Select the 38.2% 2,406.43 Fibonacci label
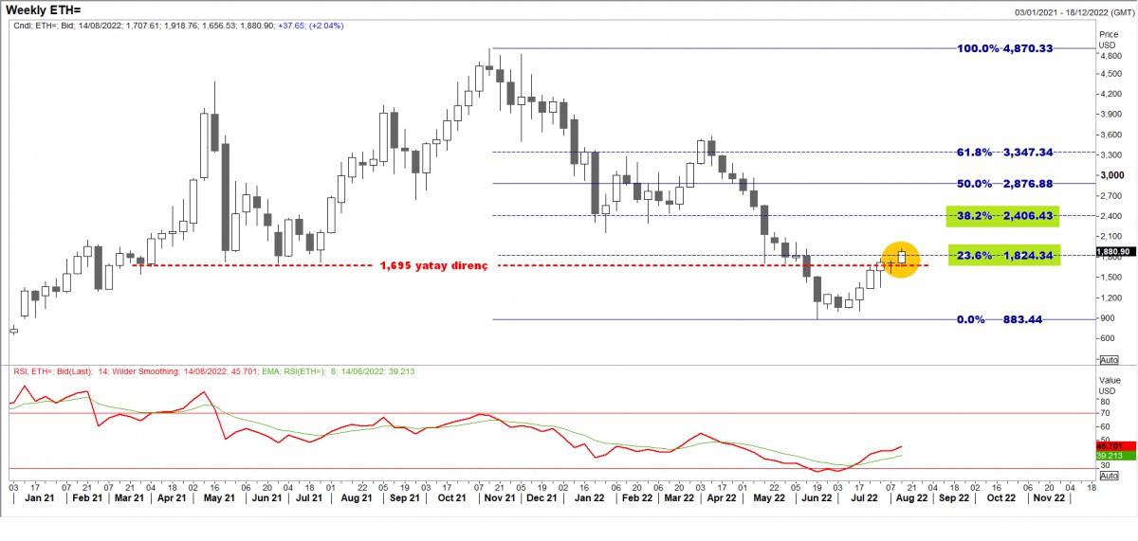 [1004, 216]
